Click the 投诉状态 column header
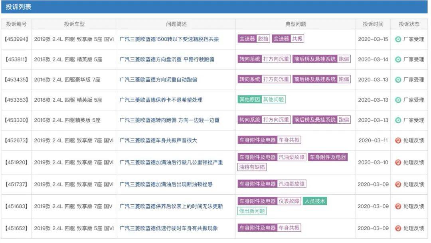Viewport: 431px width, 243px height. coord(409,24)
